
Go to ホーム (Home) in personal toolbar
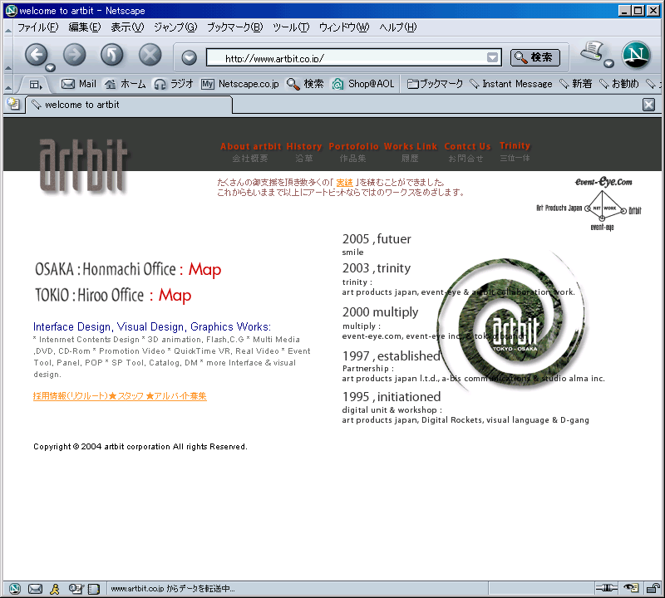126,84
